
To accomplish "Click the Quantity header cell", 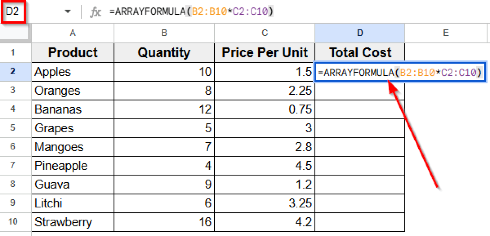I will click(x=164, y=52).
